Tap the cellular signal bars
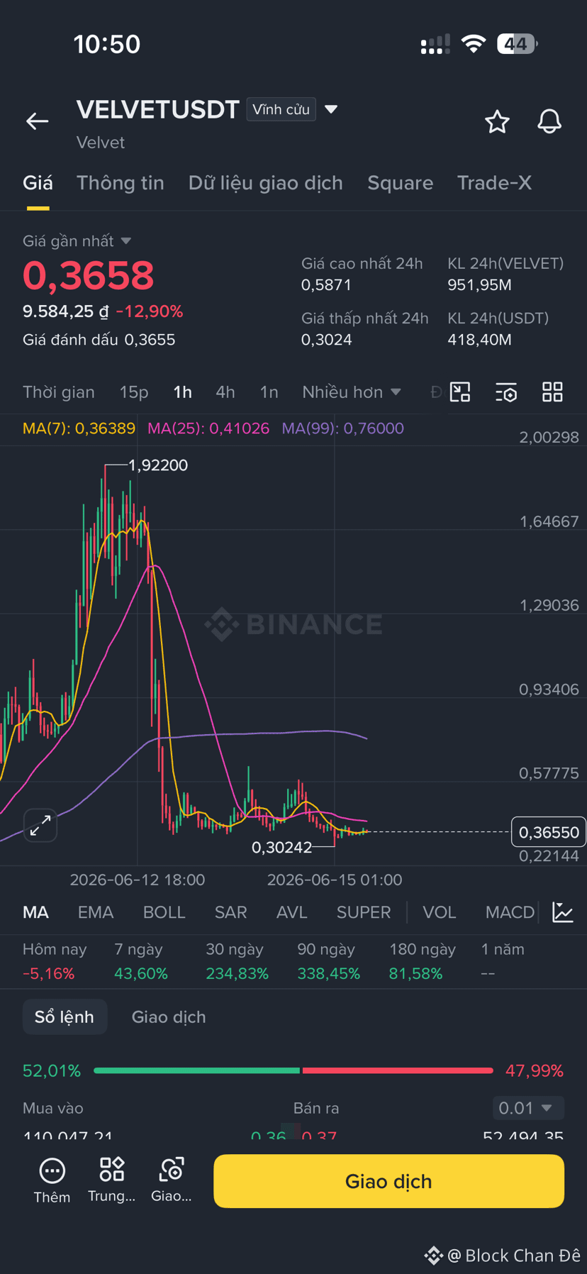This screenshot has width=587, height=1274. point(435,44)
